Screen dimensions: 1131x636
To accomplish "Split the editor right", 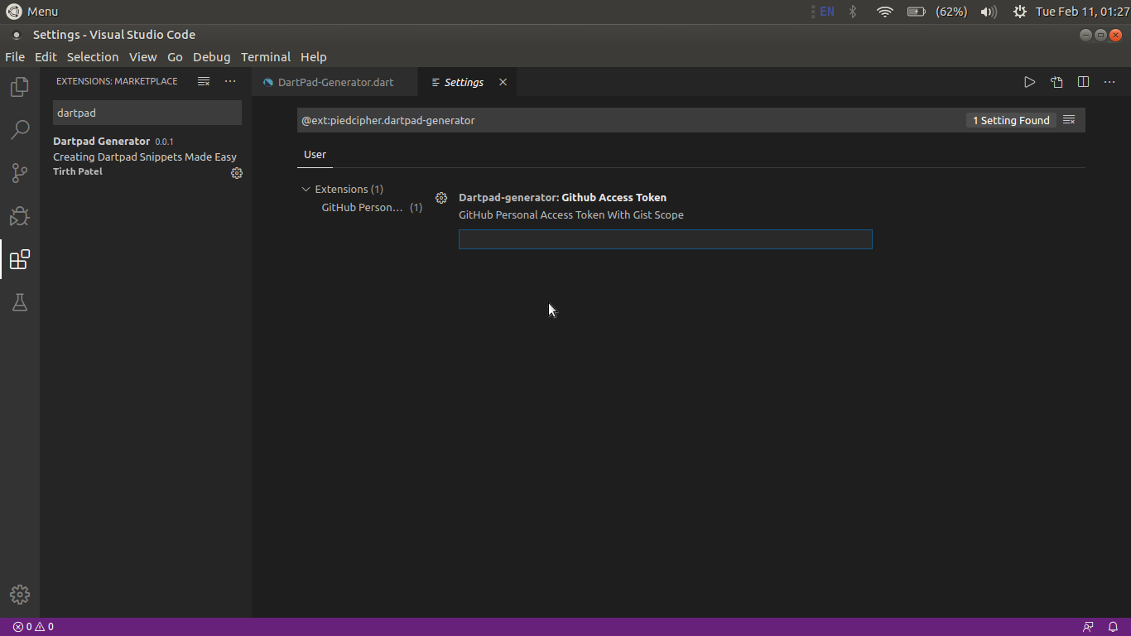I will click(x=1083, y=82).
